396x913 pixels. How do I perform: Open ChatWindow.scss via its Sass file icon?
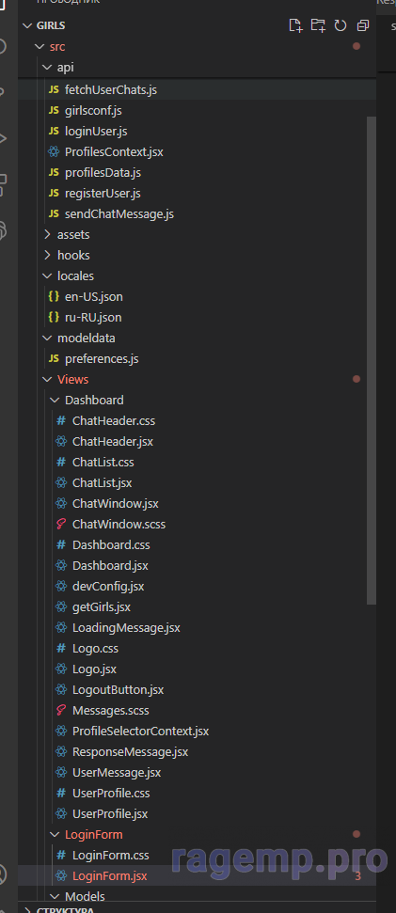click(61, 524)
